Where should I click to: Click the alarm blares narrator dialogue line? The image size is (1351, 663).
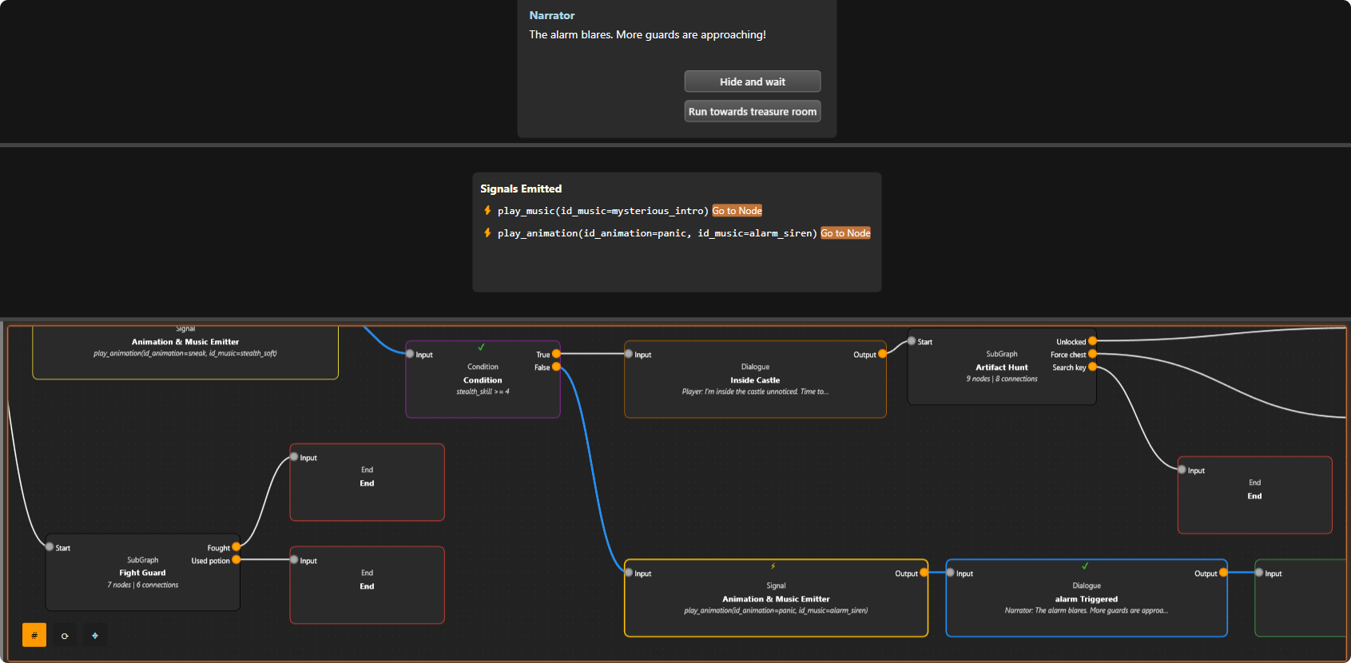click(647, 34)
